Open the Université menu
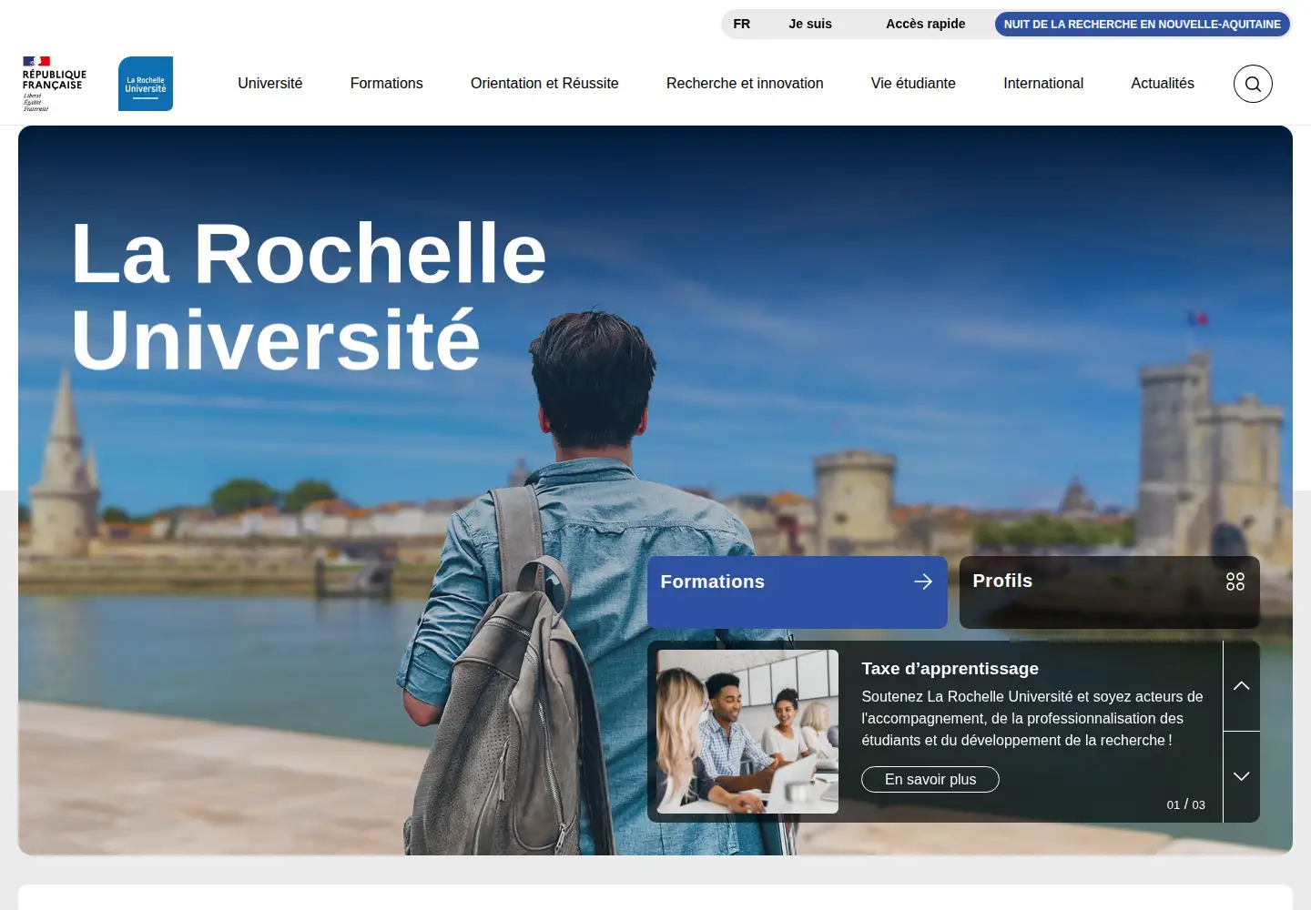 coord(270,84)
